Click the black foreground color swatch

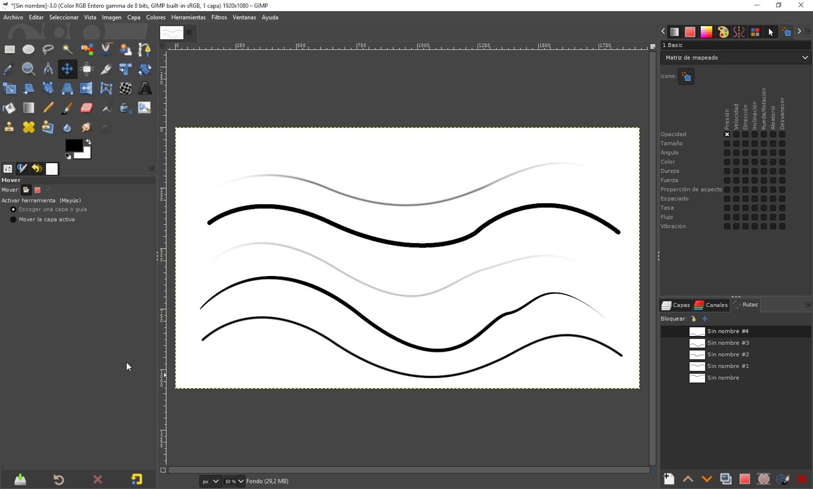[75, 146]
